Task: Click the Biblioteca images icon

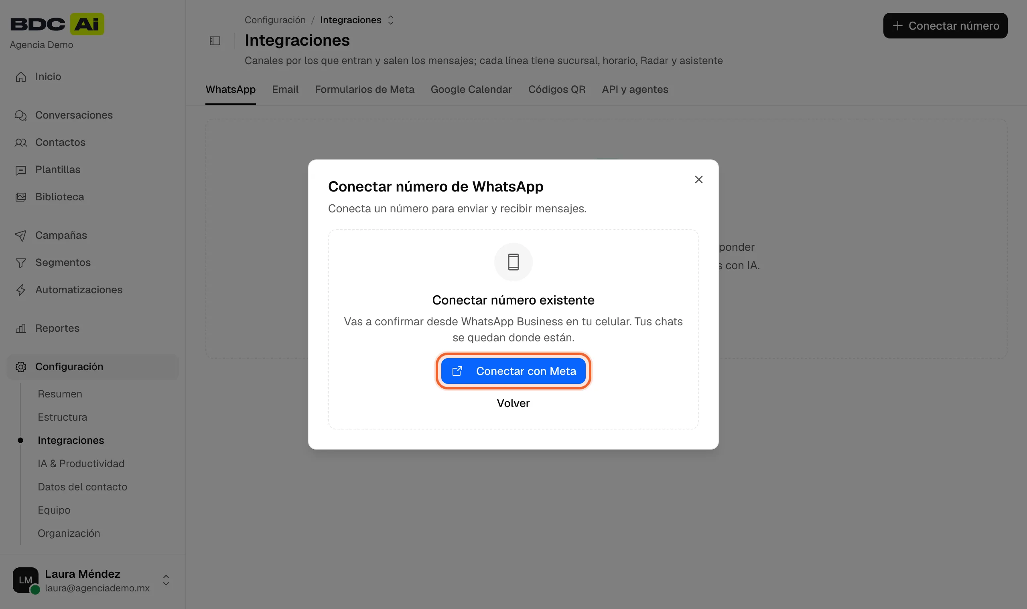Action: click(20, 197)
